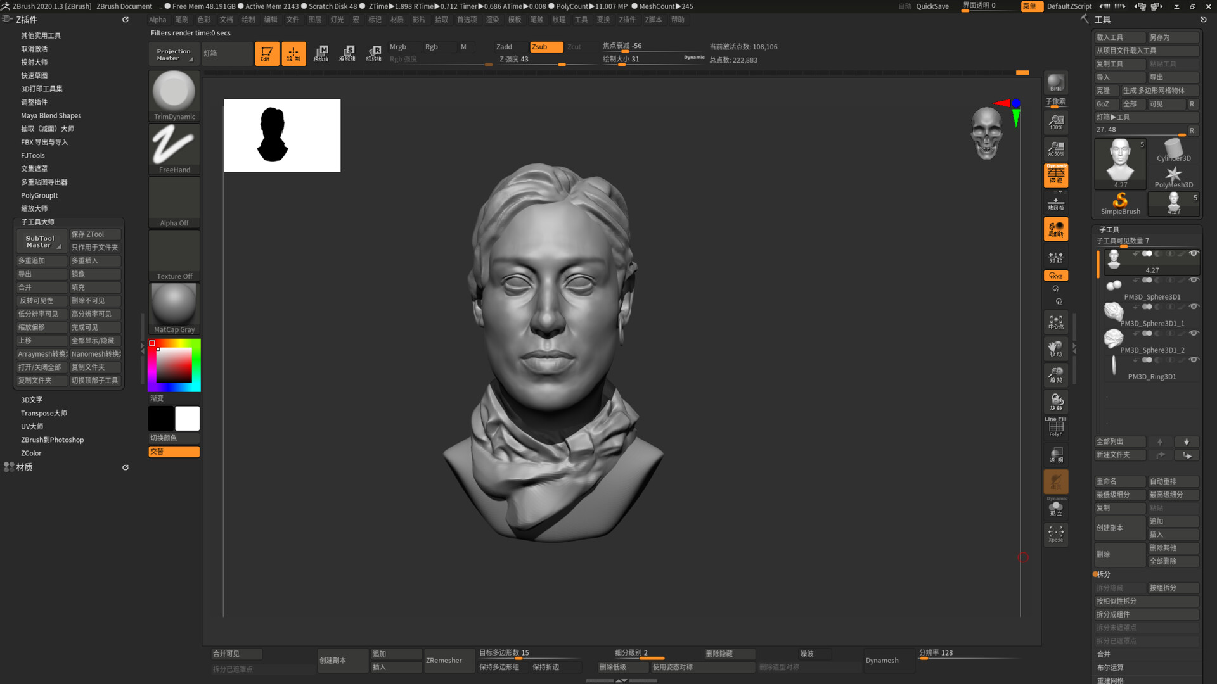Screen dimensions: 1217x684
Task: Expand the SubTool Master plugin panel
Action: coord(41,241)
